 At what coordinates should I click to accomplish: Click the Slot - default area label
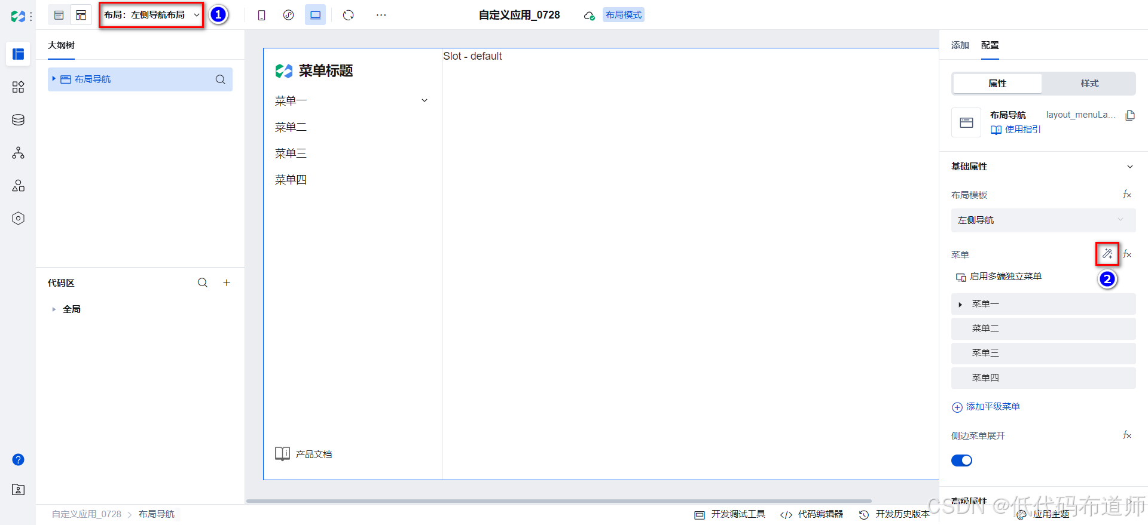[472, 56]
